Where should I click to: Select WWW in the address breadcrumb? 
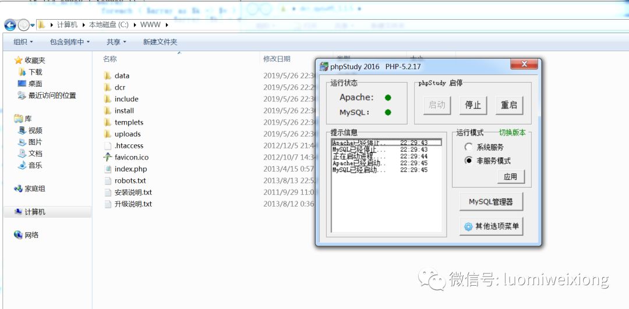150,25
